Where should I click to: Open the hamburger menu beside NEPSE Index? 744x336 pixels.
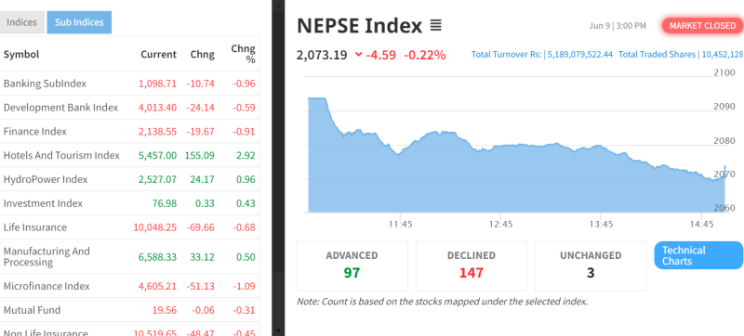[435, 25]
